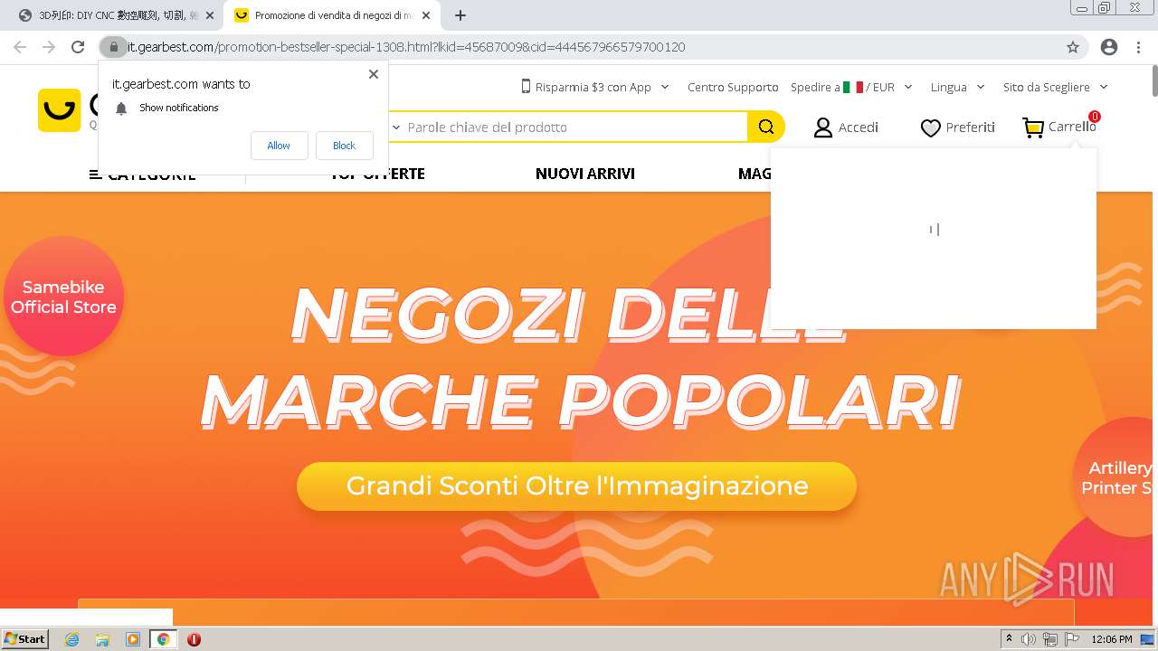Click the red Opera taskbar icon

pos(194,639)
